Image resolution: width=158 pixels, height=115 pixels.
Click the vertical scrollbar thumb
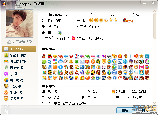(155, 26)
